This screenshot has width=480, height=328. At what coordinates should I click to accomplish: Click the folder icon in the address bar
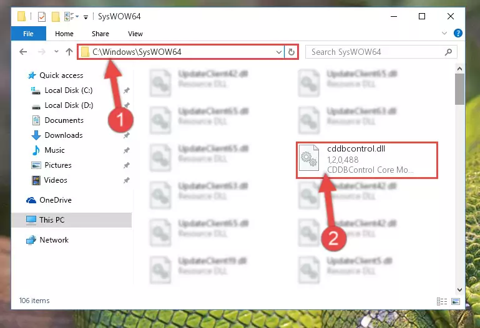85,52
